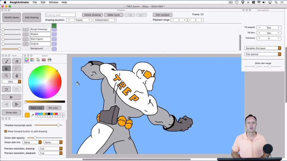Choose the black saved color swatch
This screenshot has height=161, width=287.
point(49,114)
